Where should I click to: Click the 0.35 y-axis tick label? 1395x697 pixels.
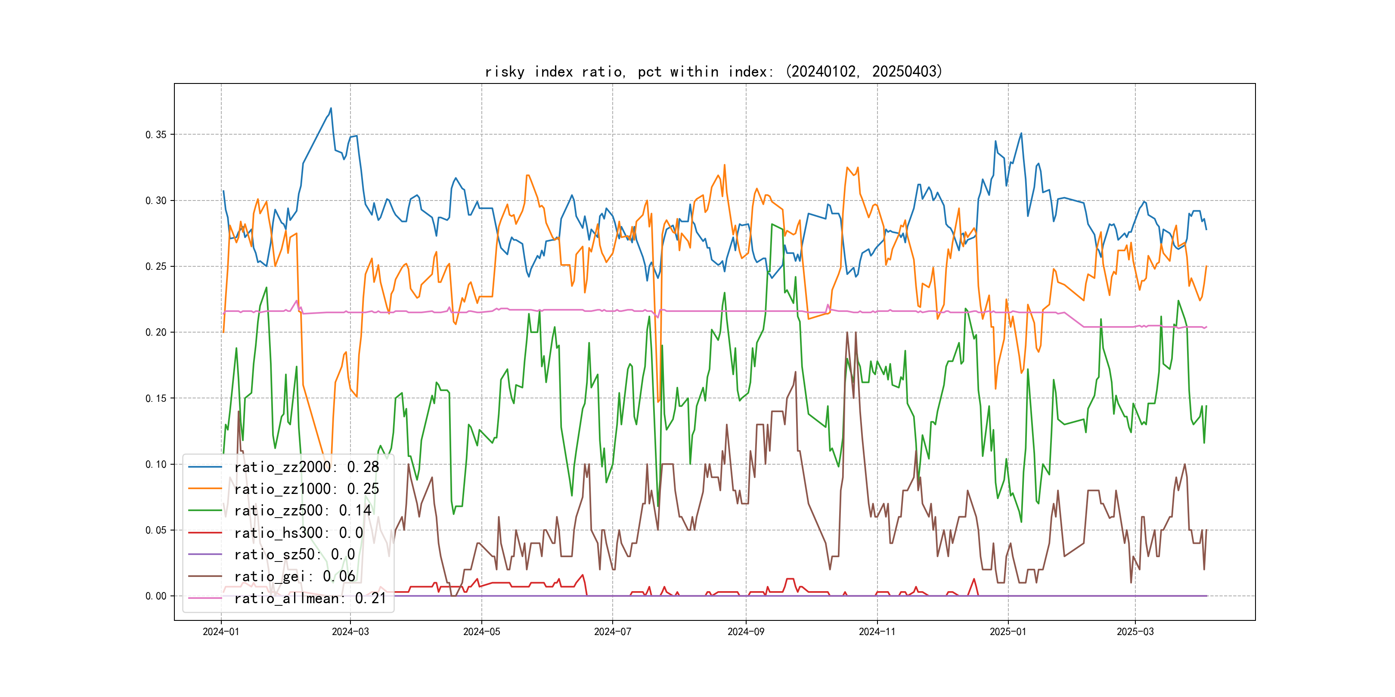point(156,134)
